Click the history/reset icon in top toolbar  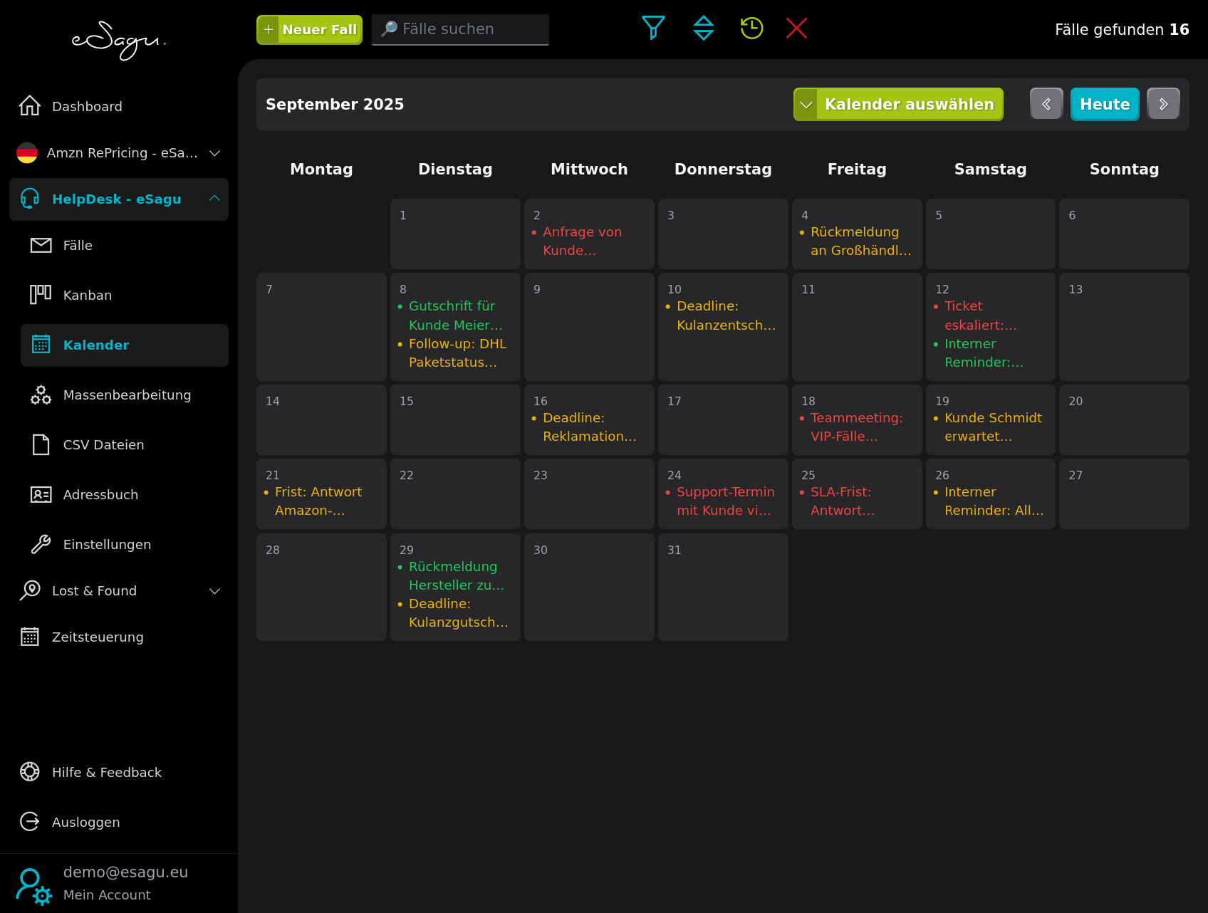click(x=750, y=28)
